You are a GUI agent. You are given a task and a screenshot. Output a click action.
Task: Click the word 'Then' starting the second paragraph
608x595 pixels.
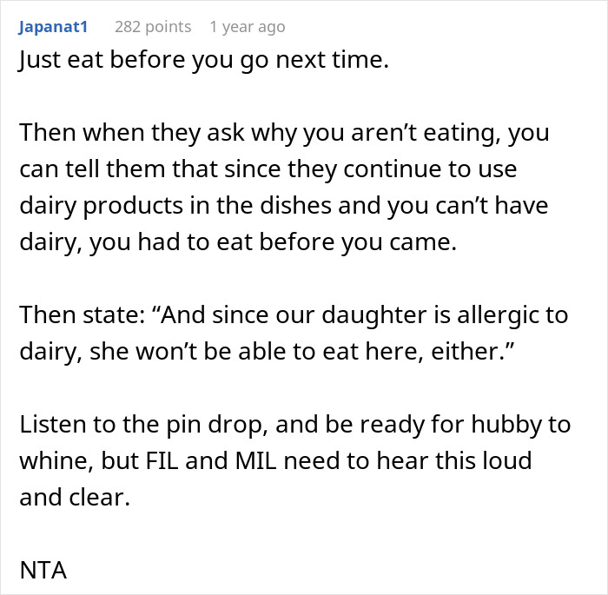[42, 134]
